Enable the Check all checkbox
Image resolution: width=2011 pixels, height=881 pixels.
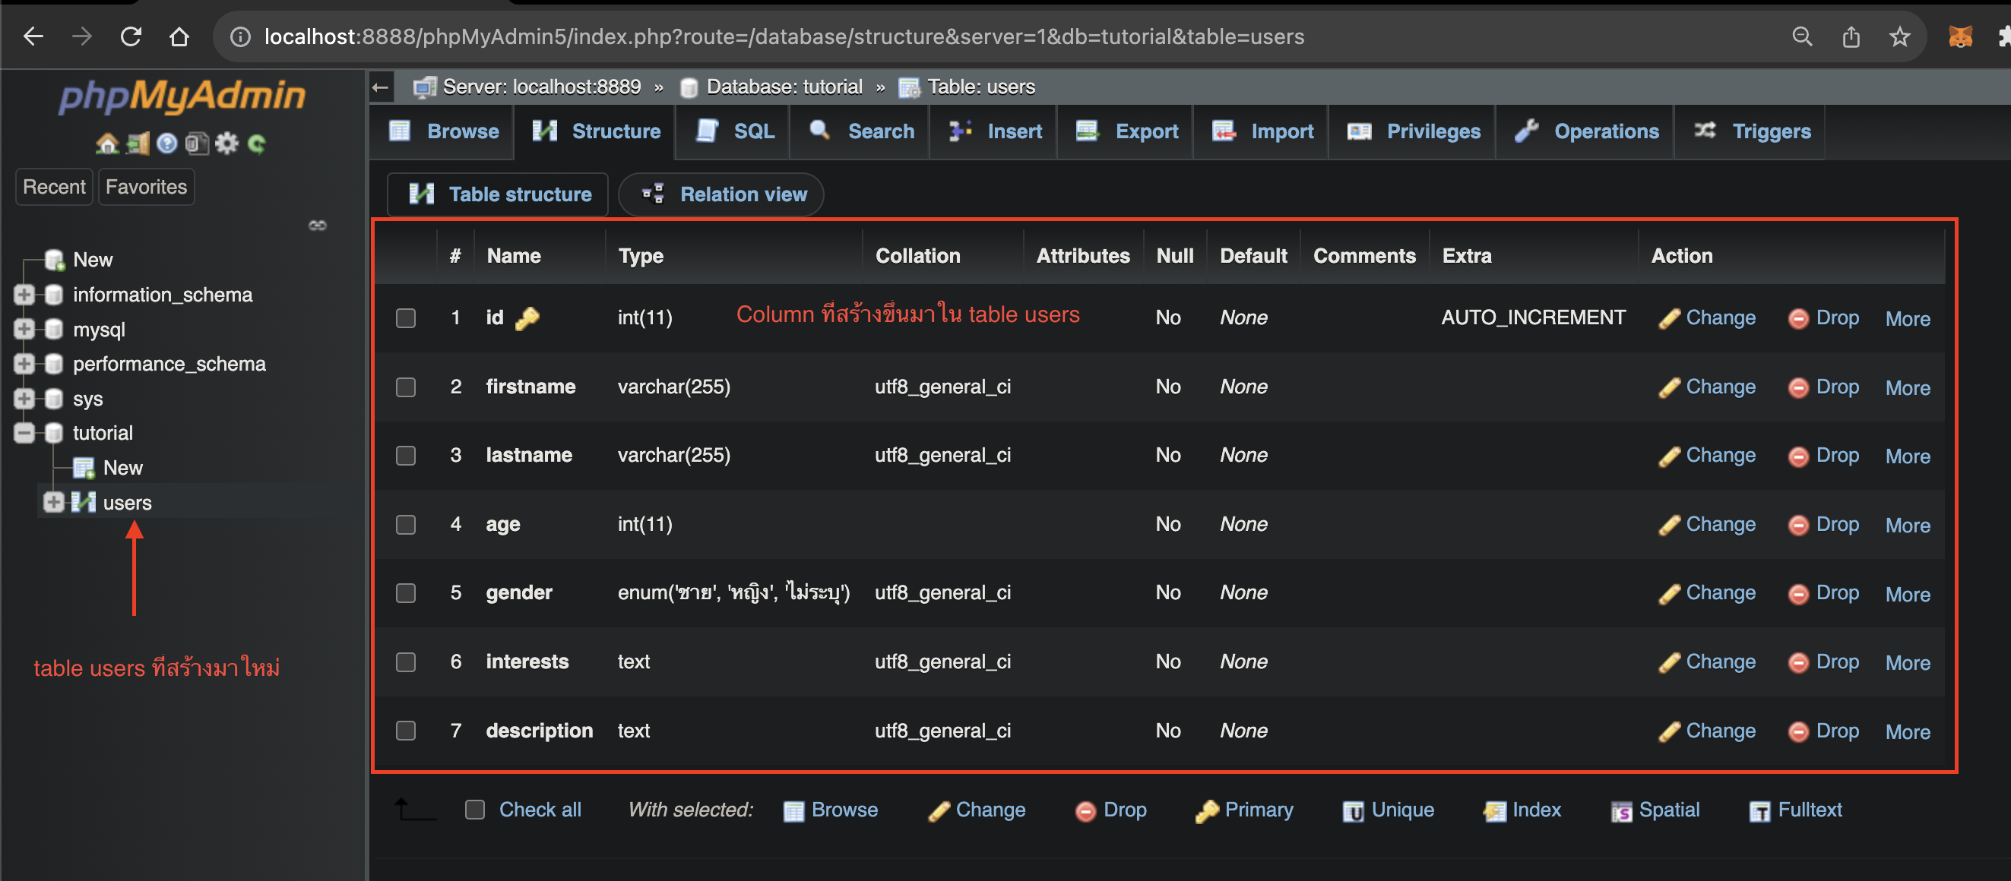pos(475,810)
